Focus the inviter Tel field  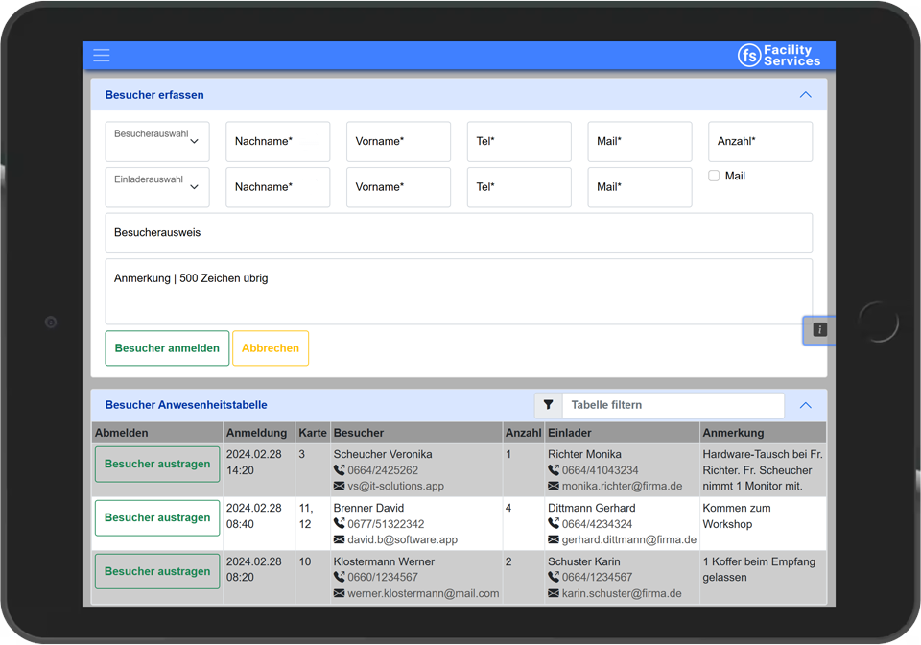click(x=519, y=187)
